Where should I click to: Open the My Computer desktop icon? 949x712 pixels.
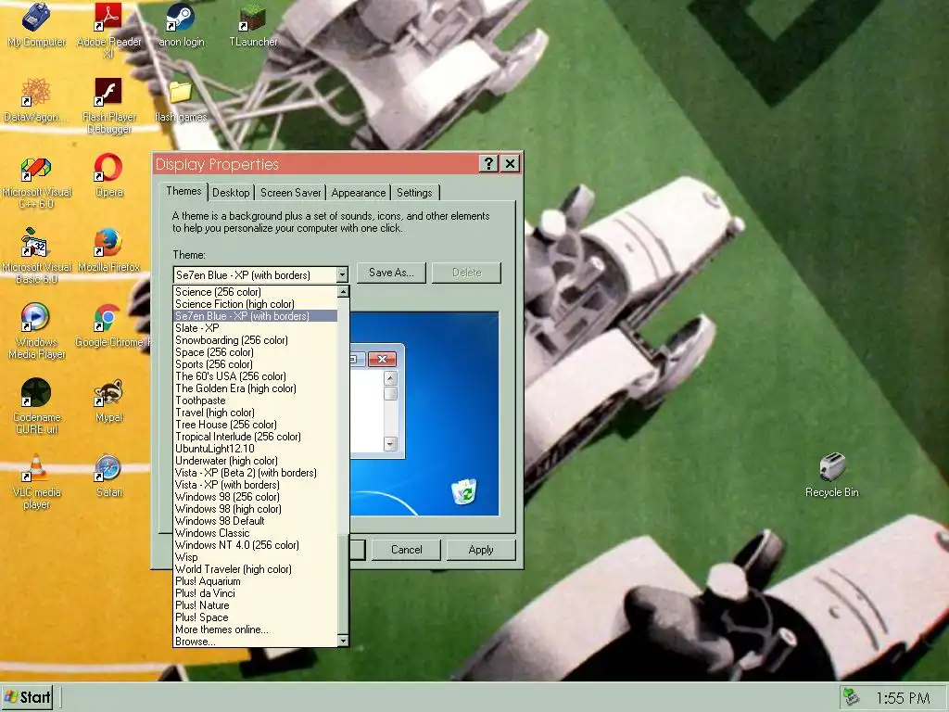[36, 25]
